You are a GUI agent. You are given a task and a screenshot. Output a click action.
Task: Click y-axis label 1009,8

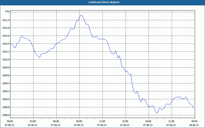tap(6, 68)
